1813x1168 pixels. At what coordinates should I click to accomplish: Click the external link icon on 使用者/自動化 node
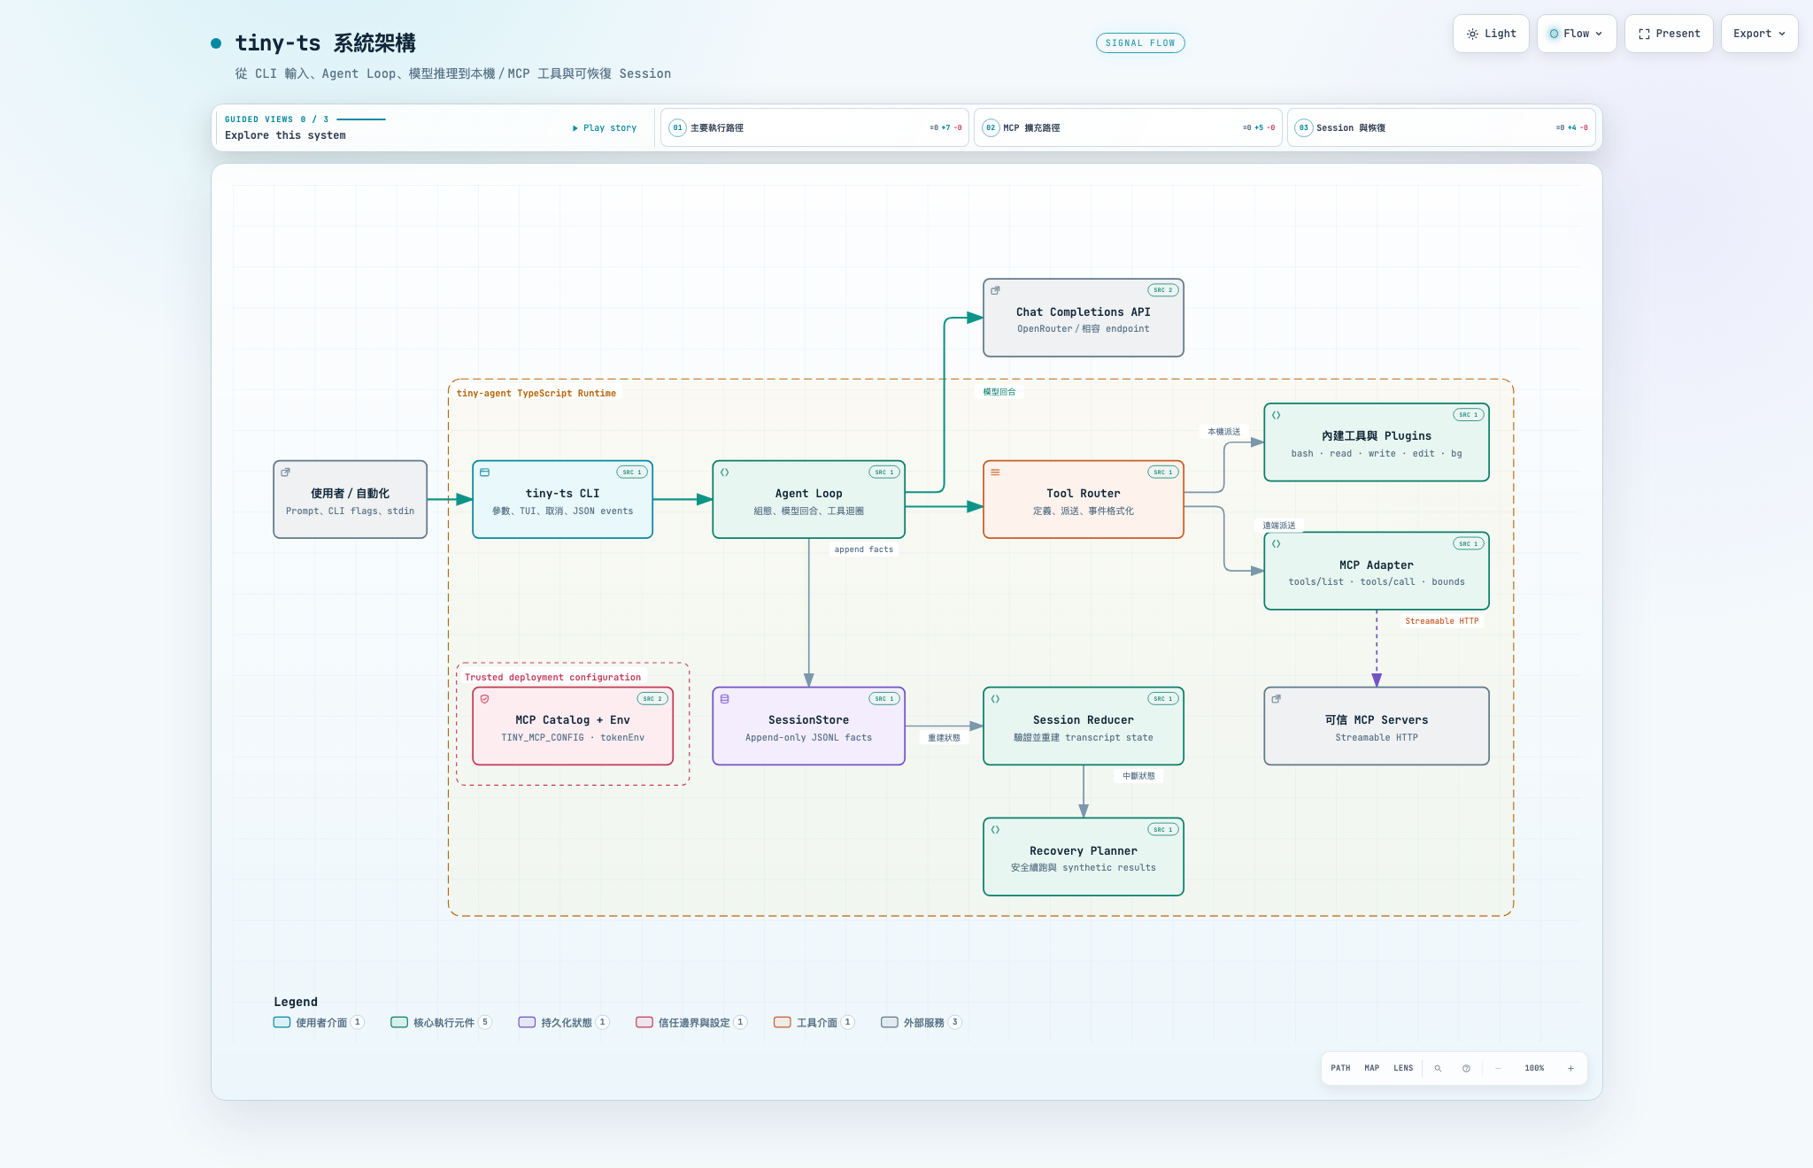(x=285, y=473)
